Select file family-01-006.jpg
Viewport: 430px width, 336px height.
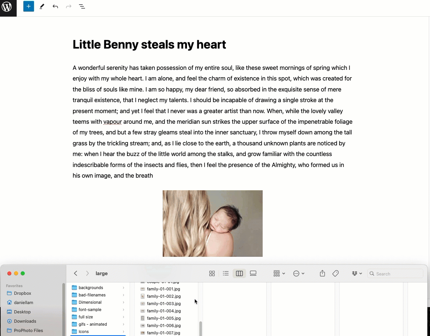coord(163,326)
